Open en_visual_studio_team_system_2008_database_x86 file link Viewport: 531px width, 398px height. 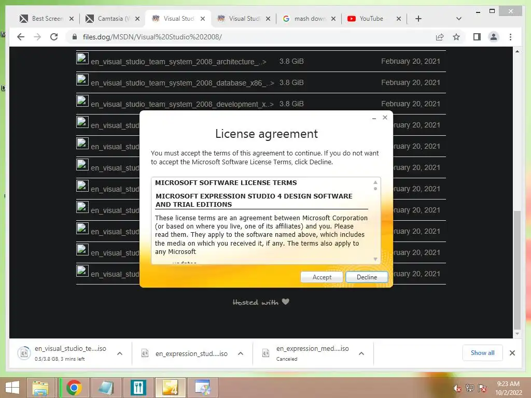[x=182, y=83]
